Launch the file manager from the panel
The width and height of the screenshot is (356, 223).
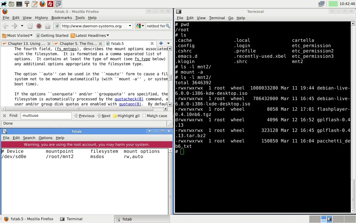pyautogui.click(x=11, y=4)
